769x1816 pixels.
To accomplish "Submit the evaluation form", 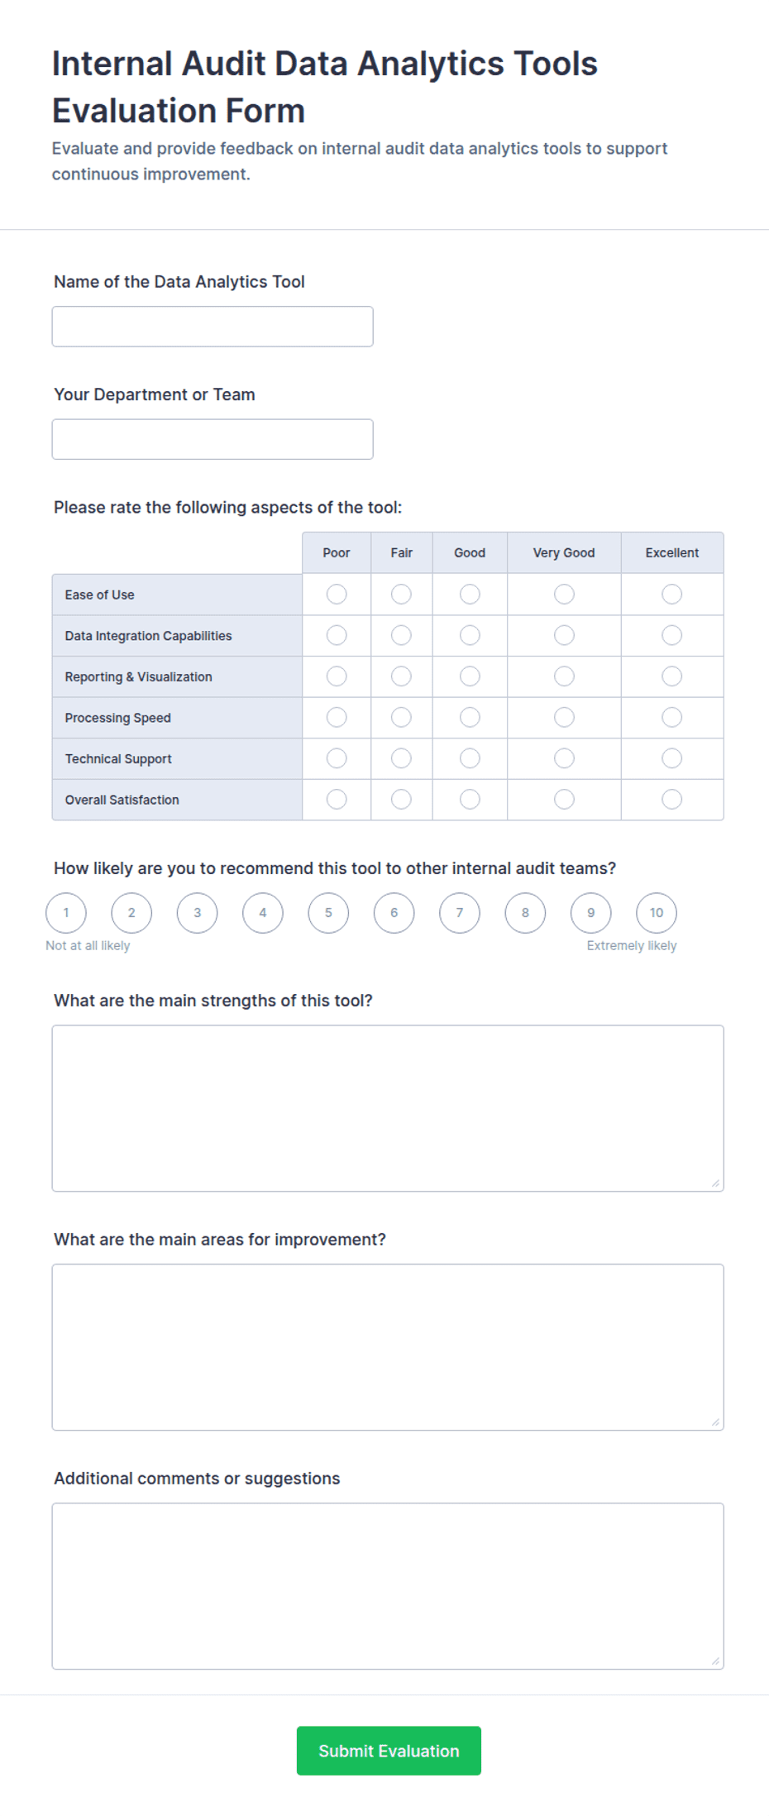I will pos(389,1751).
